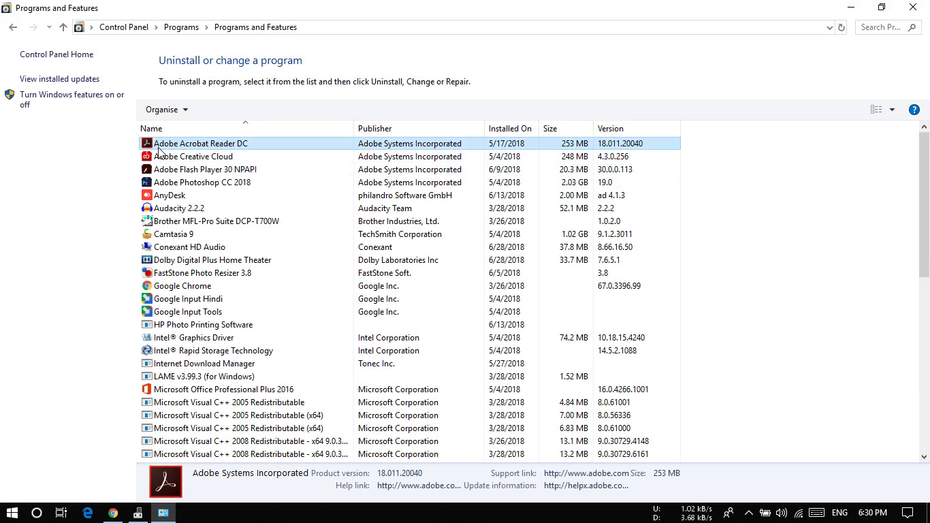Select the Adobe Acrobat Reader DC row
The height and width of the screenshot is (523, 930).
pos(409,144)
